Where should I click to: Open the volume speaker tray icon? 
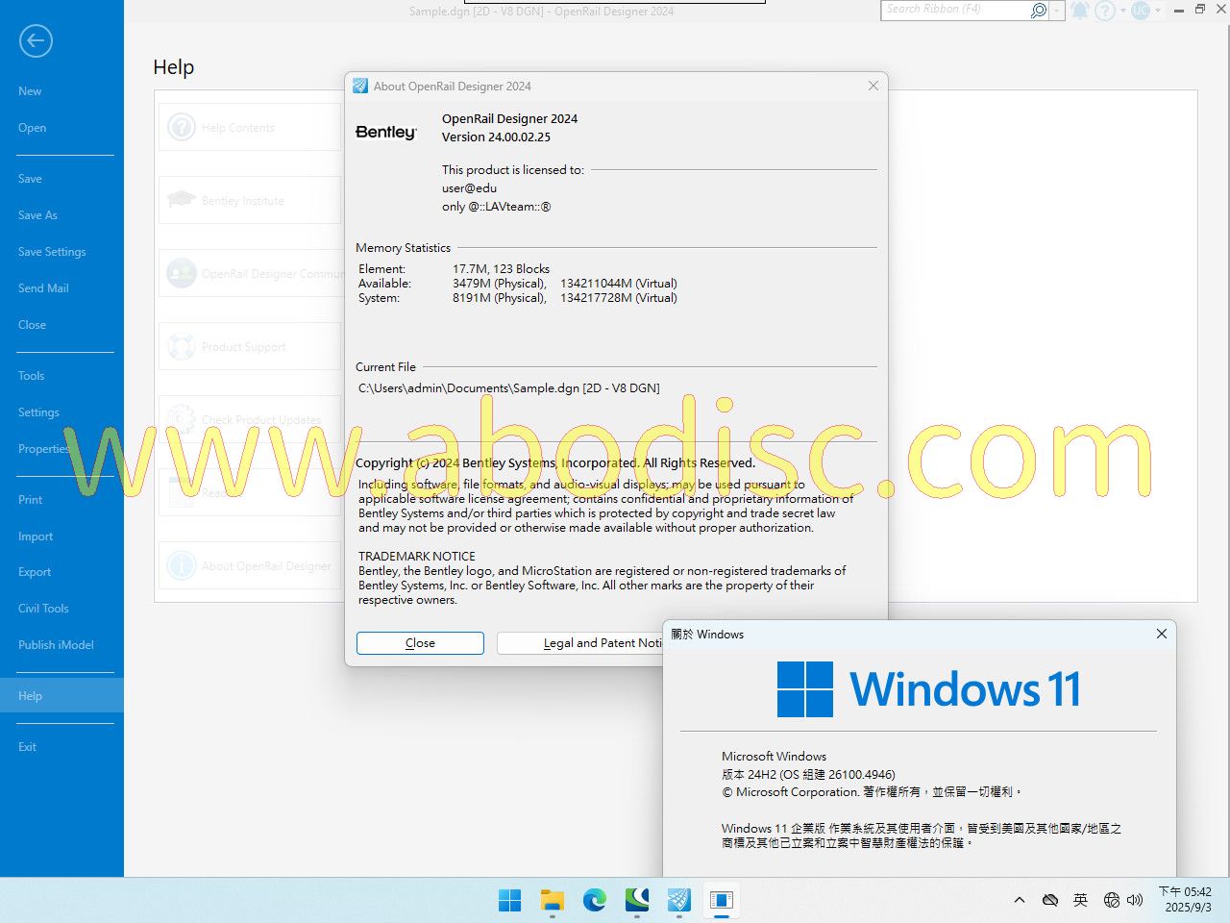[1135, 900]
